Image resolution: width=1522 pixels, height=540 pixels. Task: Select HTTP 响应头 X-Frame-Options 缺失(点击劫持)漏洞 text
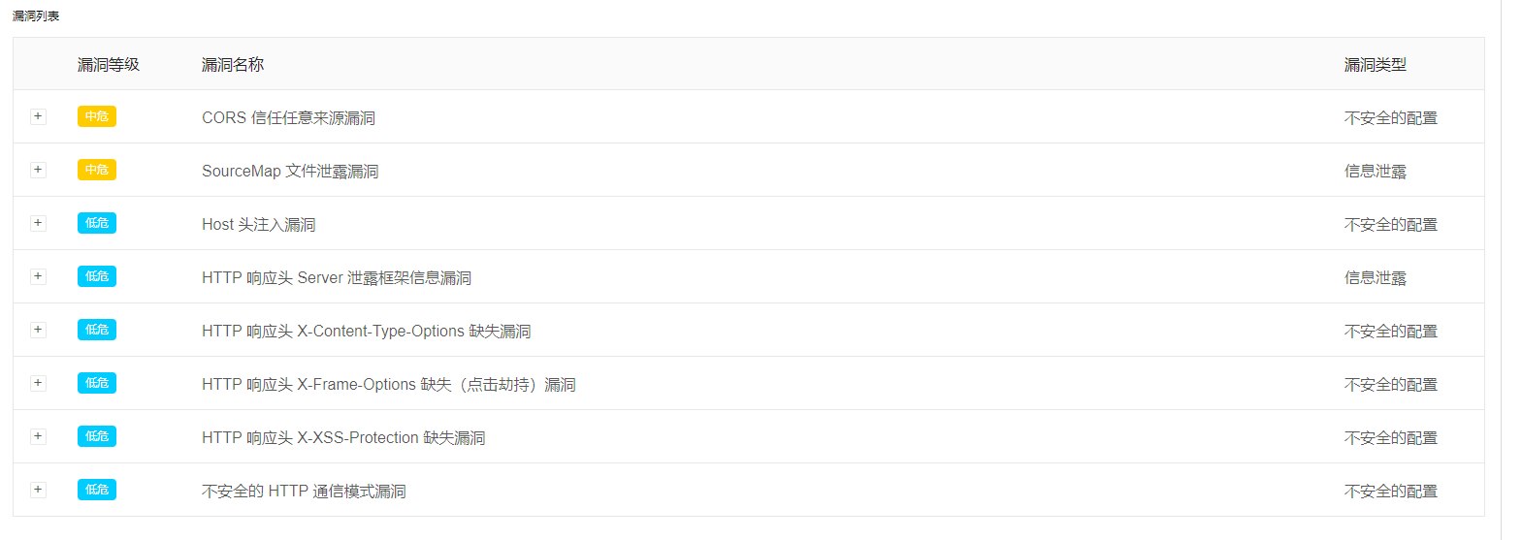388,385
